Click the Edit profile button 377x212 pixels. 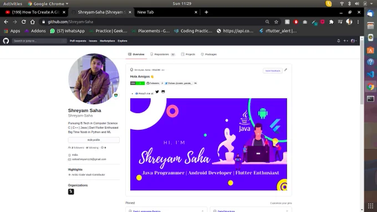[94, 140]
